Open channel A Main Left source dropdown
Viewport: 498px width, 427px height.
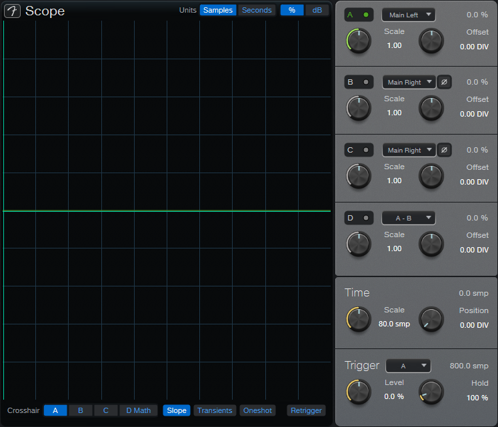pos(408,15)
